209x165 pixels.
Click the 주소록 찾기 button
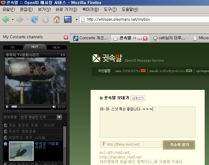[x=179, y=145]
